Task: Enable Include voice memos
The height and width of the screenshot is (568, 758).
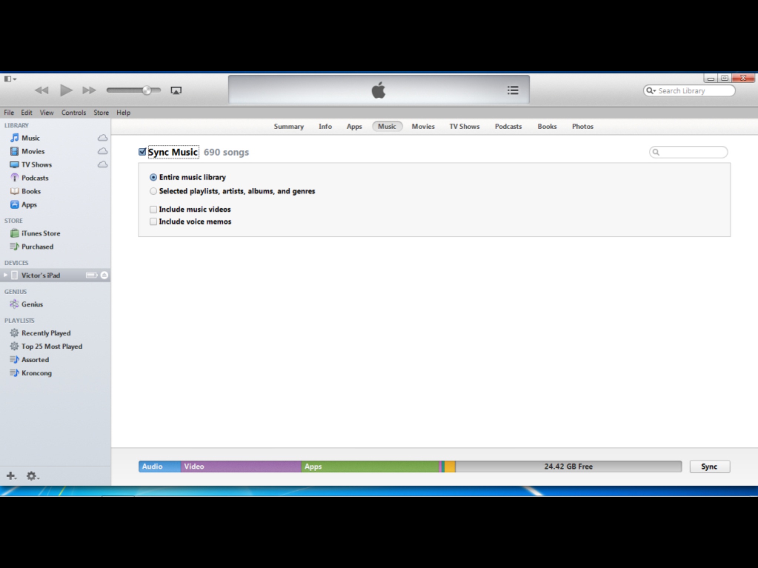Action: (153, 222)
